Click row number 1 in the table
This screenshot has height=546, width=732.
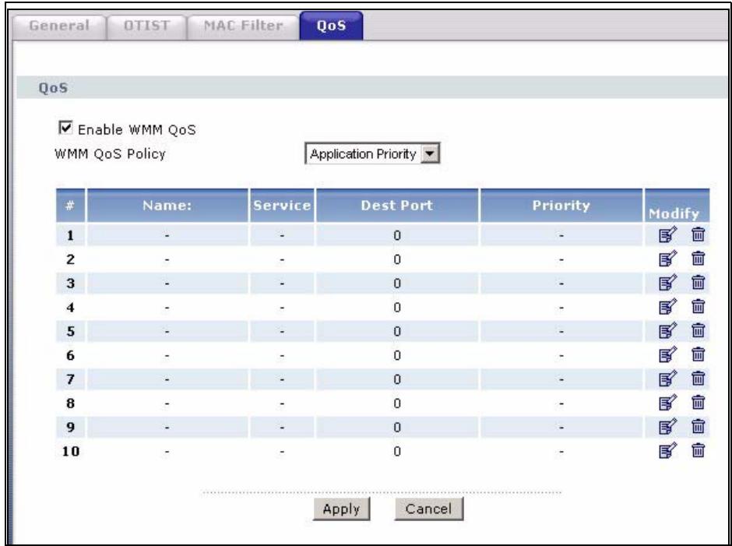pyautogui.click(x=71, y=235)
